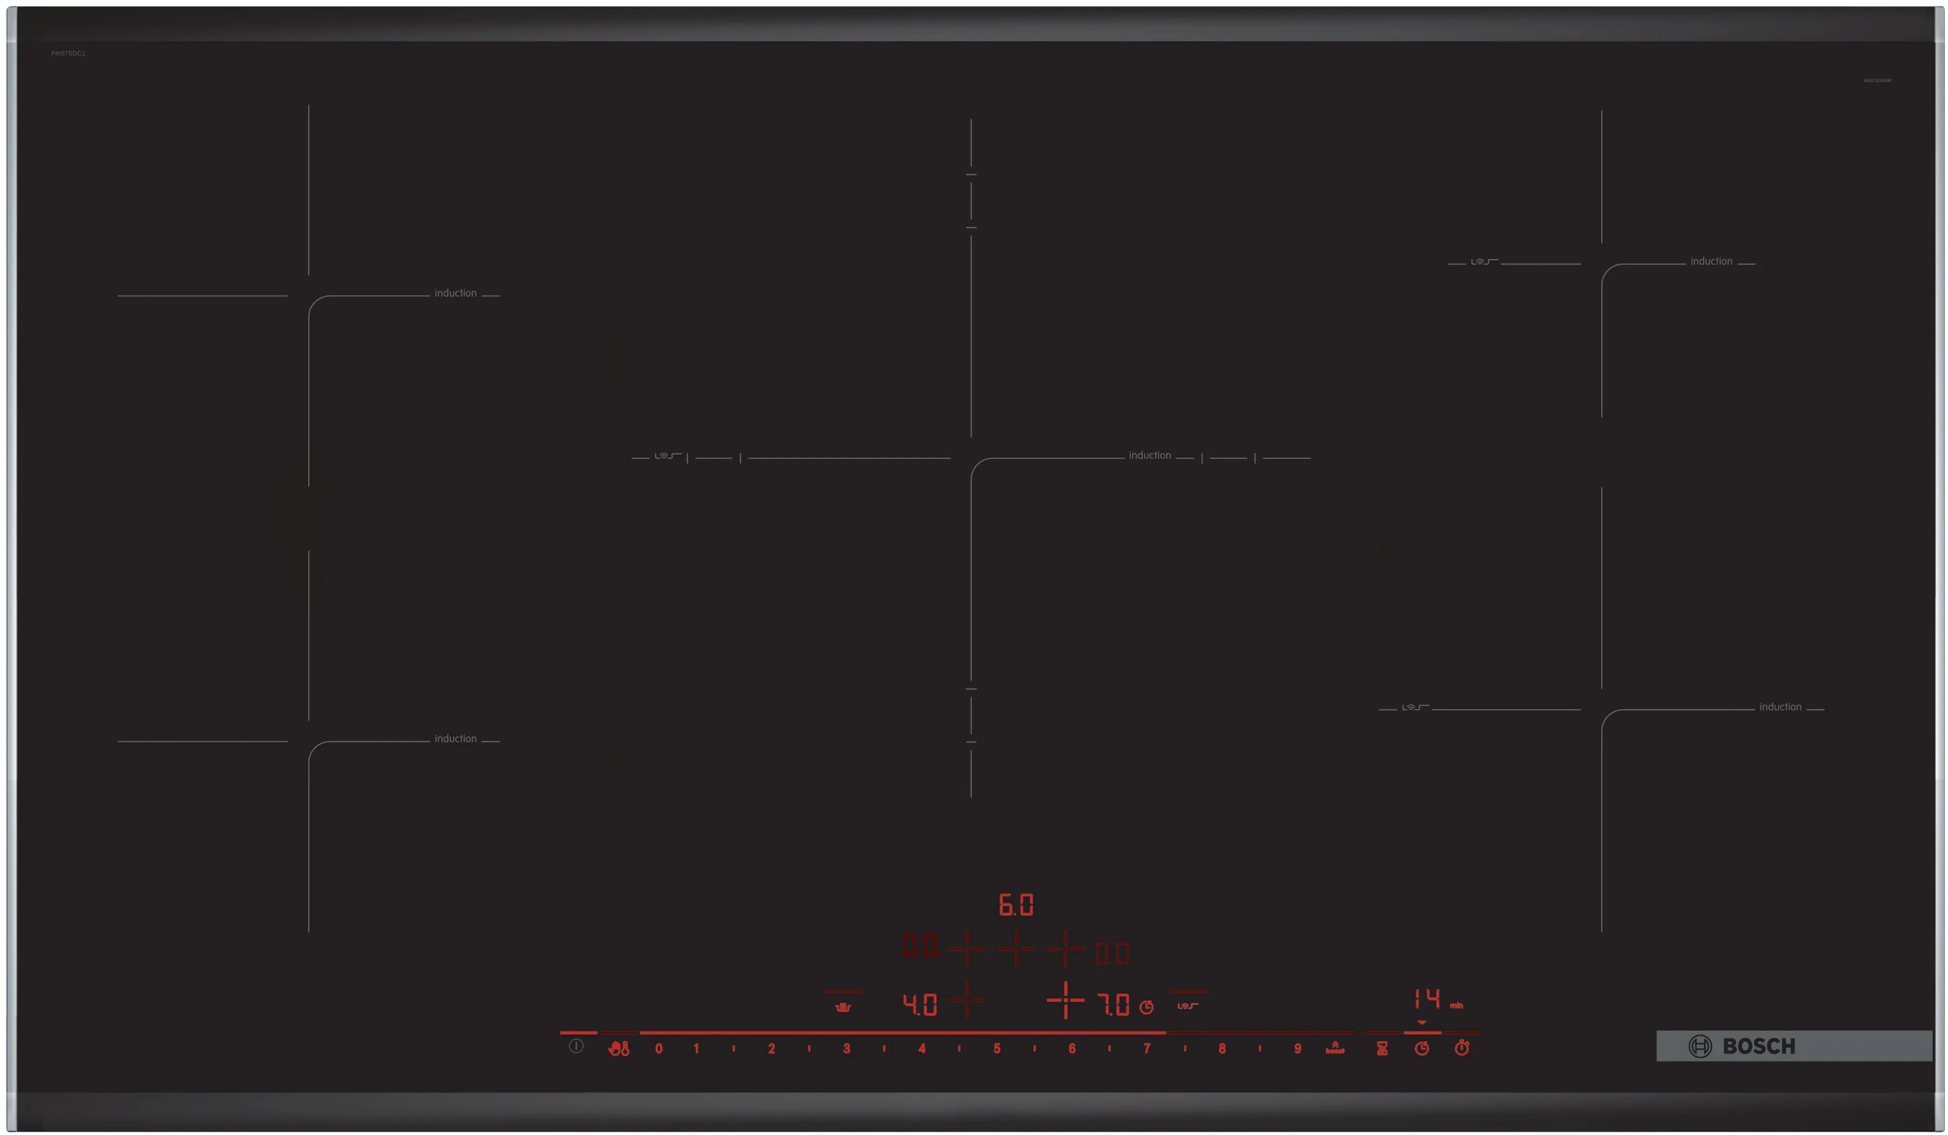Choose power level 5 on the slider

pos(997,1049)
